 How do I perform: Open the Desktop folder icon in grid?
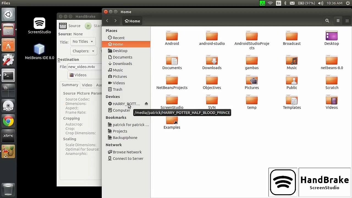coord(332,38)
